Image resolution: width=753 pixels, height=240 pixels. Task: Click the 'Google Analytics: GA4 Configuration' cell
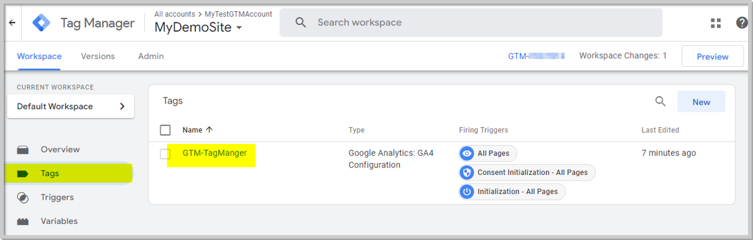[390, 159]
